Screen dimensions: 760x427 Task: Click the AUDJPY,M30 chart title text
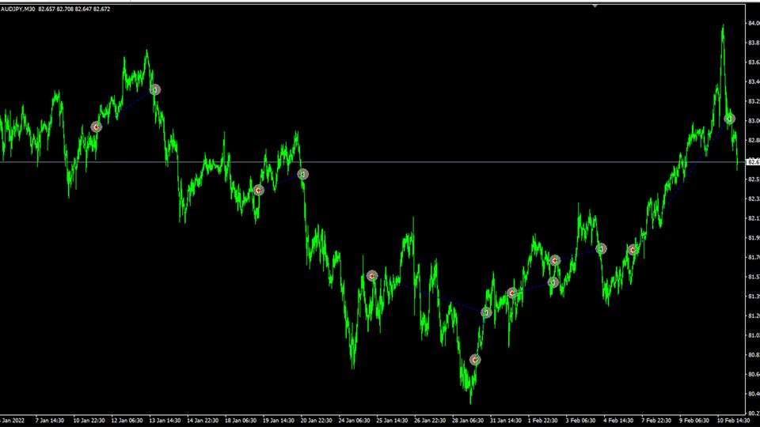(18, 9)
